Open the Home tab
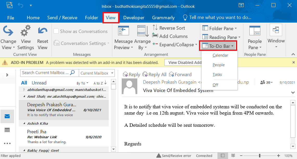The width and height of the screenshot is (297, 159). (33, 18)
